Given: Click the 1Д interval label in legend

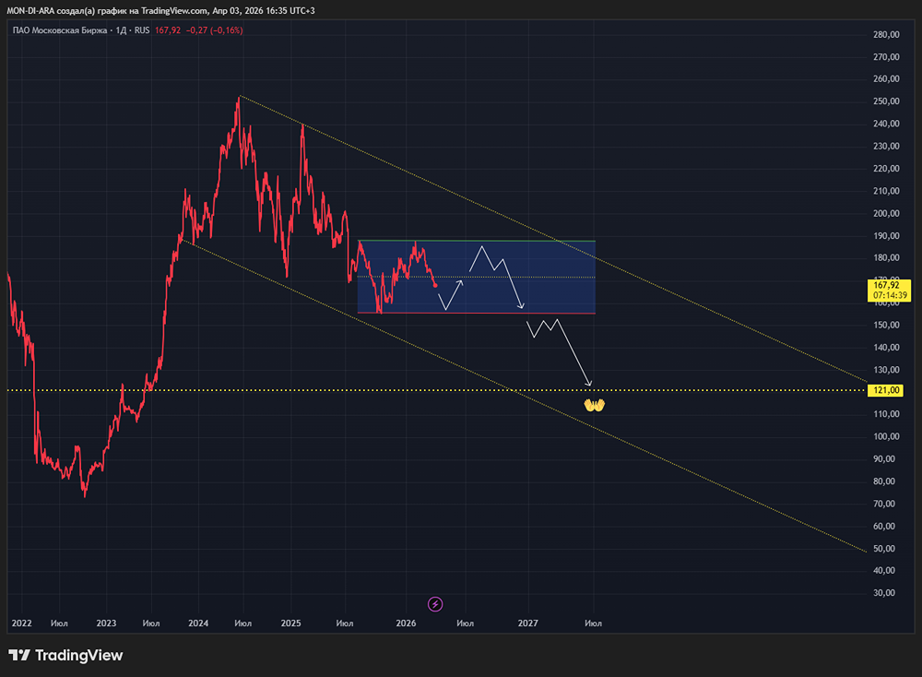Looking at the screenshot, I should pos(121,30).
